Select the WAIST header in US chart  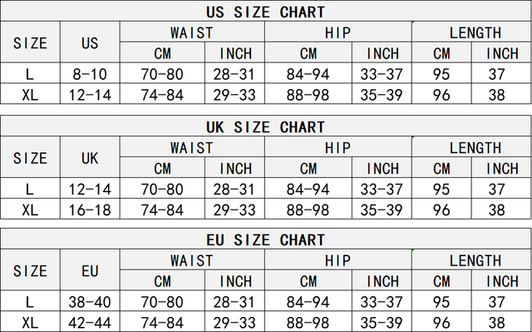point(192,32)
